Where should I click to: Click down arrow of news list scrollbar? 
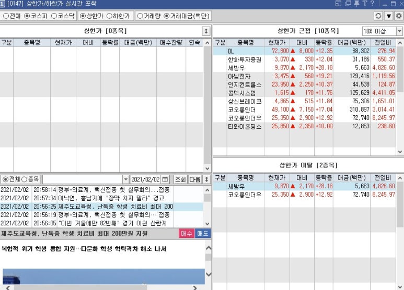tap(207, 224)
